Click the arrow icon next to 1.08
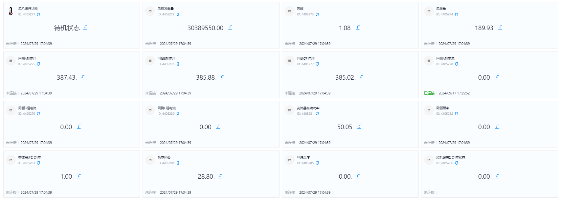The image size is (561, 200). click(x=358, y=28)
